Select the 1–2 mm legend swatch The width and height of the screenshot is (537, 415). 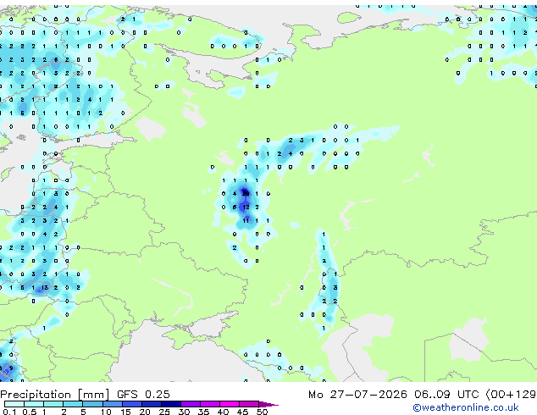(53, 404)
